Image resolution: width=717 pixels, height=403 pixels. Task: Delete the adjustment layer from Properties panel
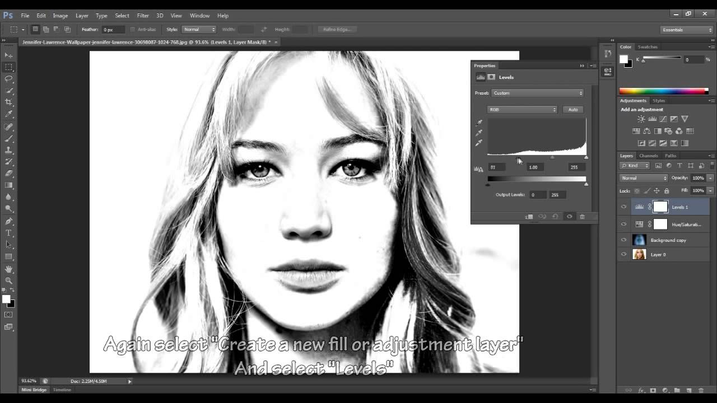click(582, 217)
